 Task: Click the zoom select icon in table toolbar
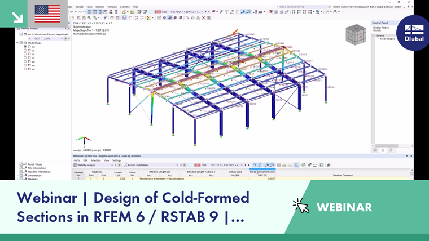pos(255,165)
